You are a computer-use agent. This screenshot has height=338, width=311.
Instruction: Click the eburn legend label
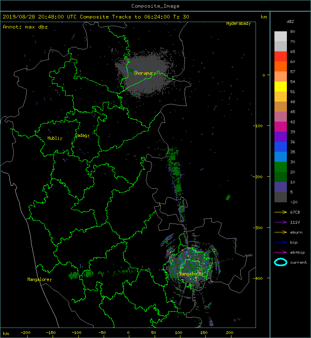296,232
